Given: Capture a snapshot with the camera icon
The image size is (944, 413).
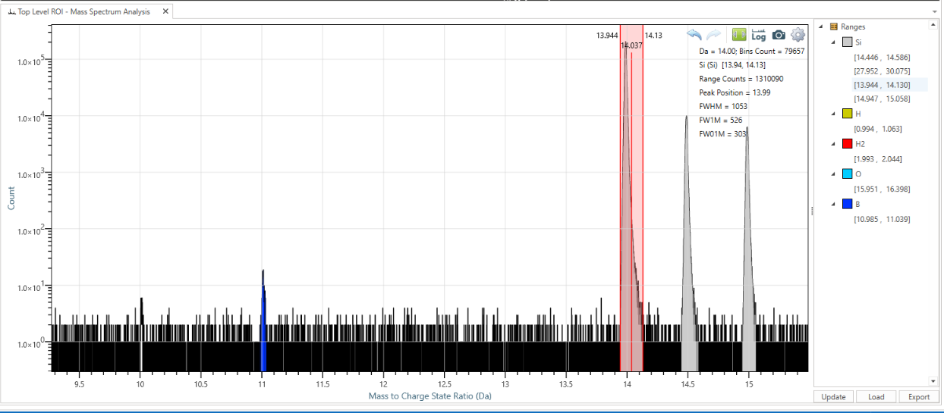Looking at the screenshot, I should [x=779, y=35].
